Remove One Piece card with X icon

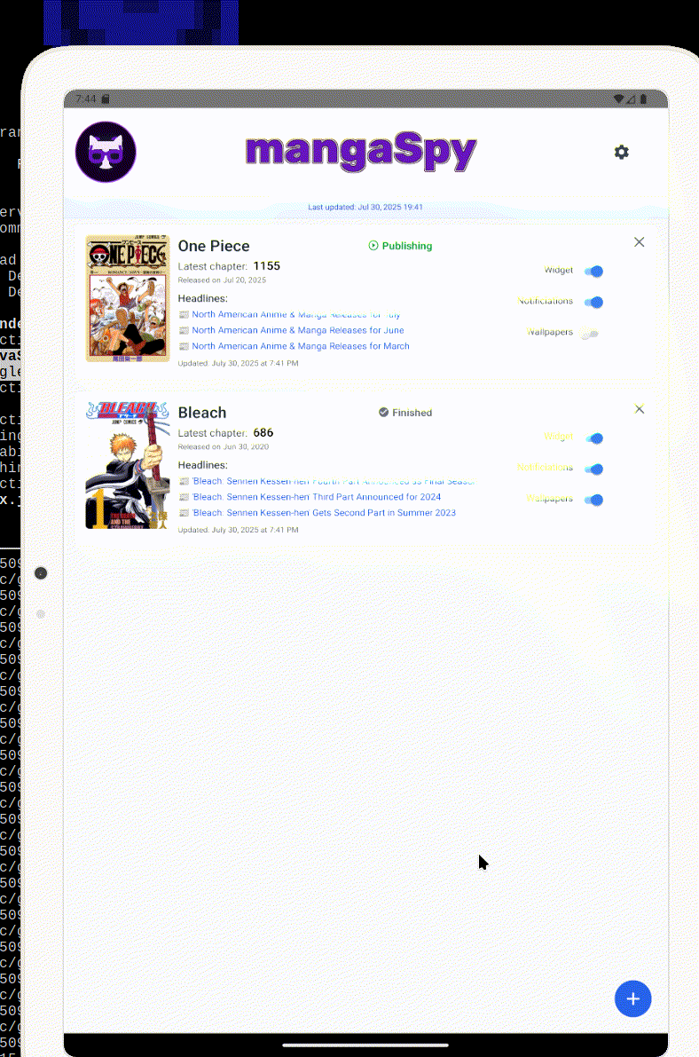pos(639,242)
